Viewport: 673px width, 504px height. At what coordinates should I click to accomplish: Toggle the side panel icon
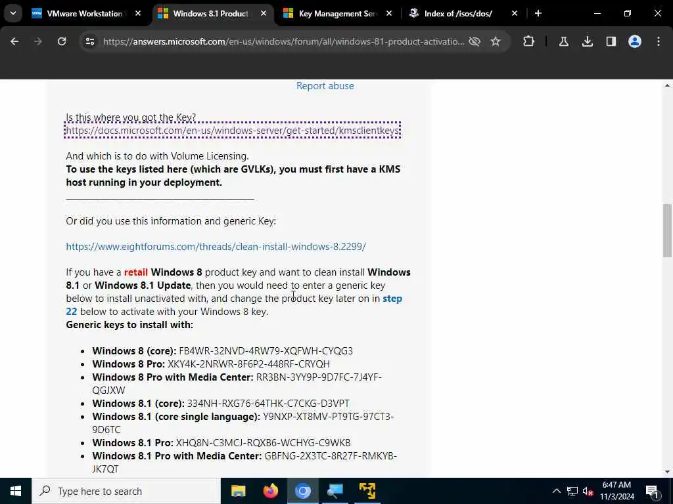(611, 41)
